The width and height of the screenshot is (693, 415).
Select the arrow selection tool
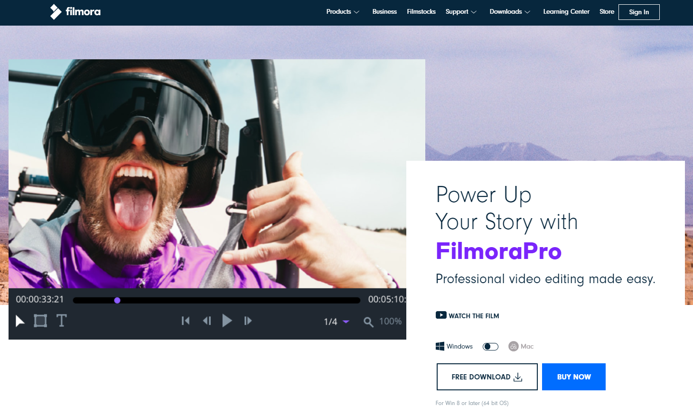[x=20, y=321]
